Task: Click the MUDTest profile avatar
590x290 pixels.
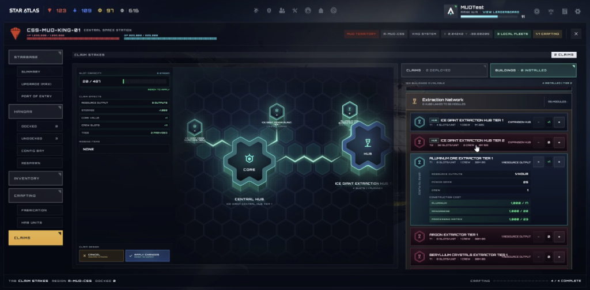Action: coord(451,12)
